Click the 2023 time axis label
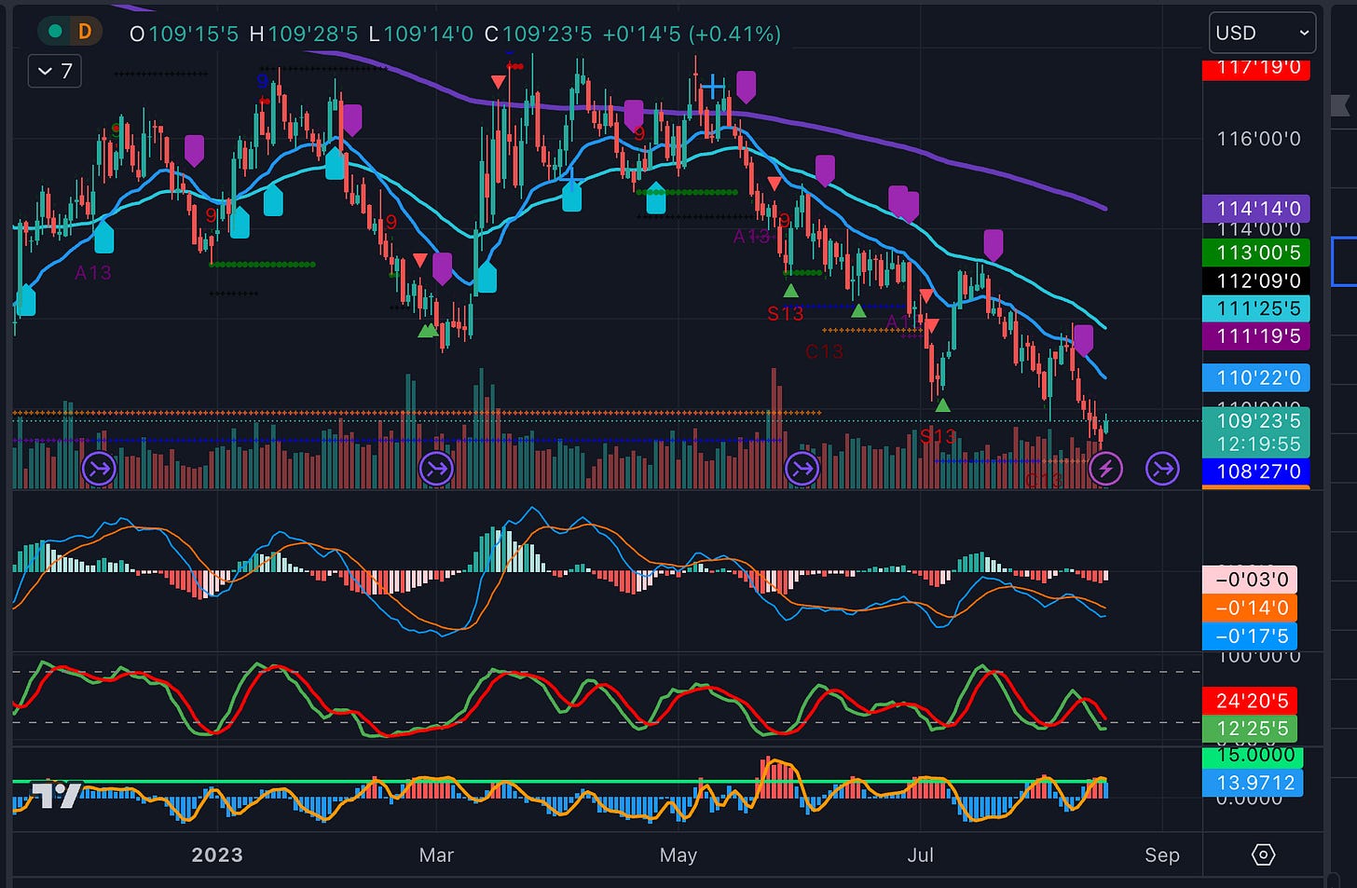This screenshot has height=888, width=1357. [x=217, y=855]
